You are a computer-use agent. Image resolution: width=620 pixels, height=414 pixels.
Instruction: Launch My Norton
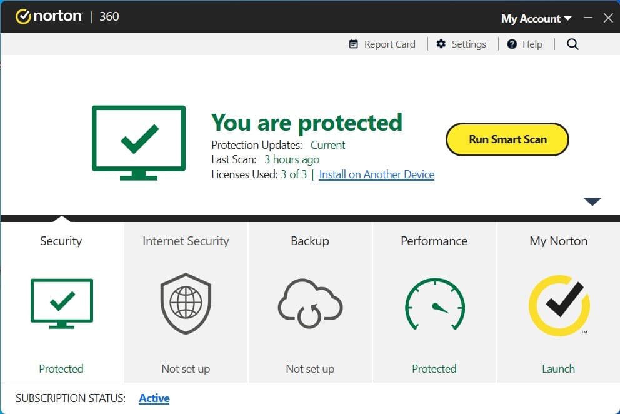pos(558,368)
